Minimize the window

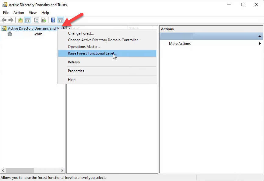point(229,5)
